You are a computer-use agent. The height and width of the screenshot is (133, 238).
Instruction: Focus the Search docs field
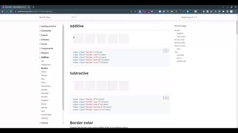[58, 17]
